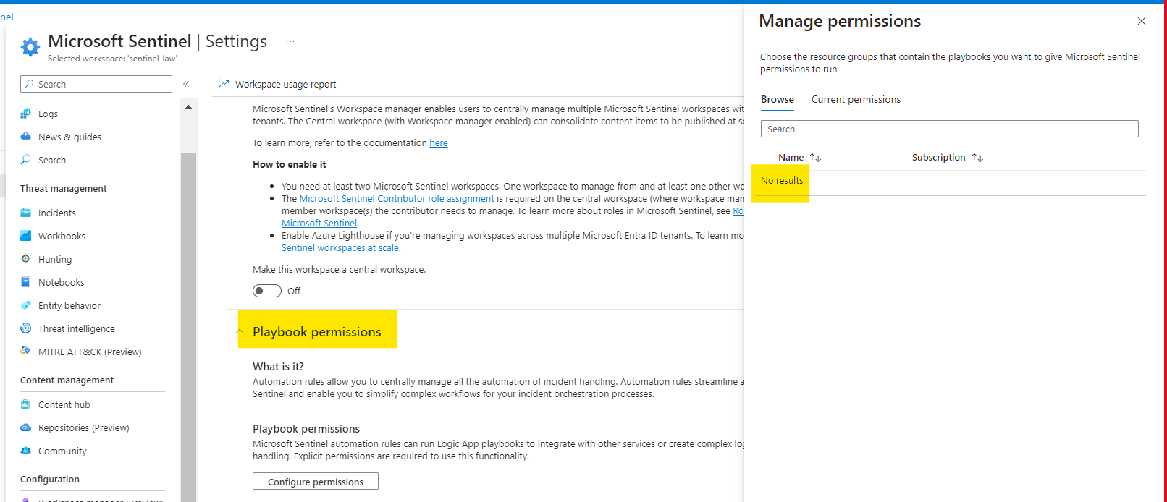This screenshot has height=502, width=1167.
Task: Click the Search magnifier icon in sidebar menu
Action: 26,160
